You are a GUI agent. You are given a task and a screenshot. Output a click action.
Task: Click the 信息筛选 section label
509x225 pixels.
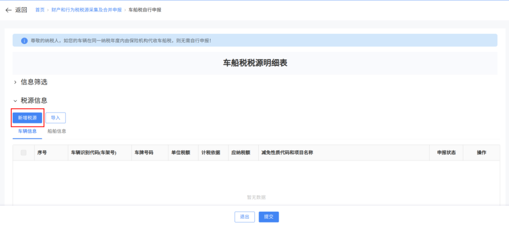click(x=34, y=82)
